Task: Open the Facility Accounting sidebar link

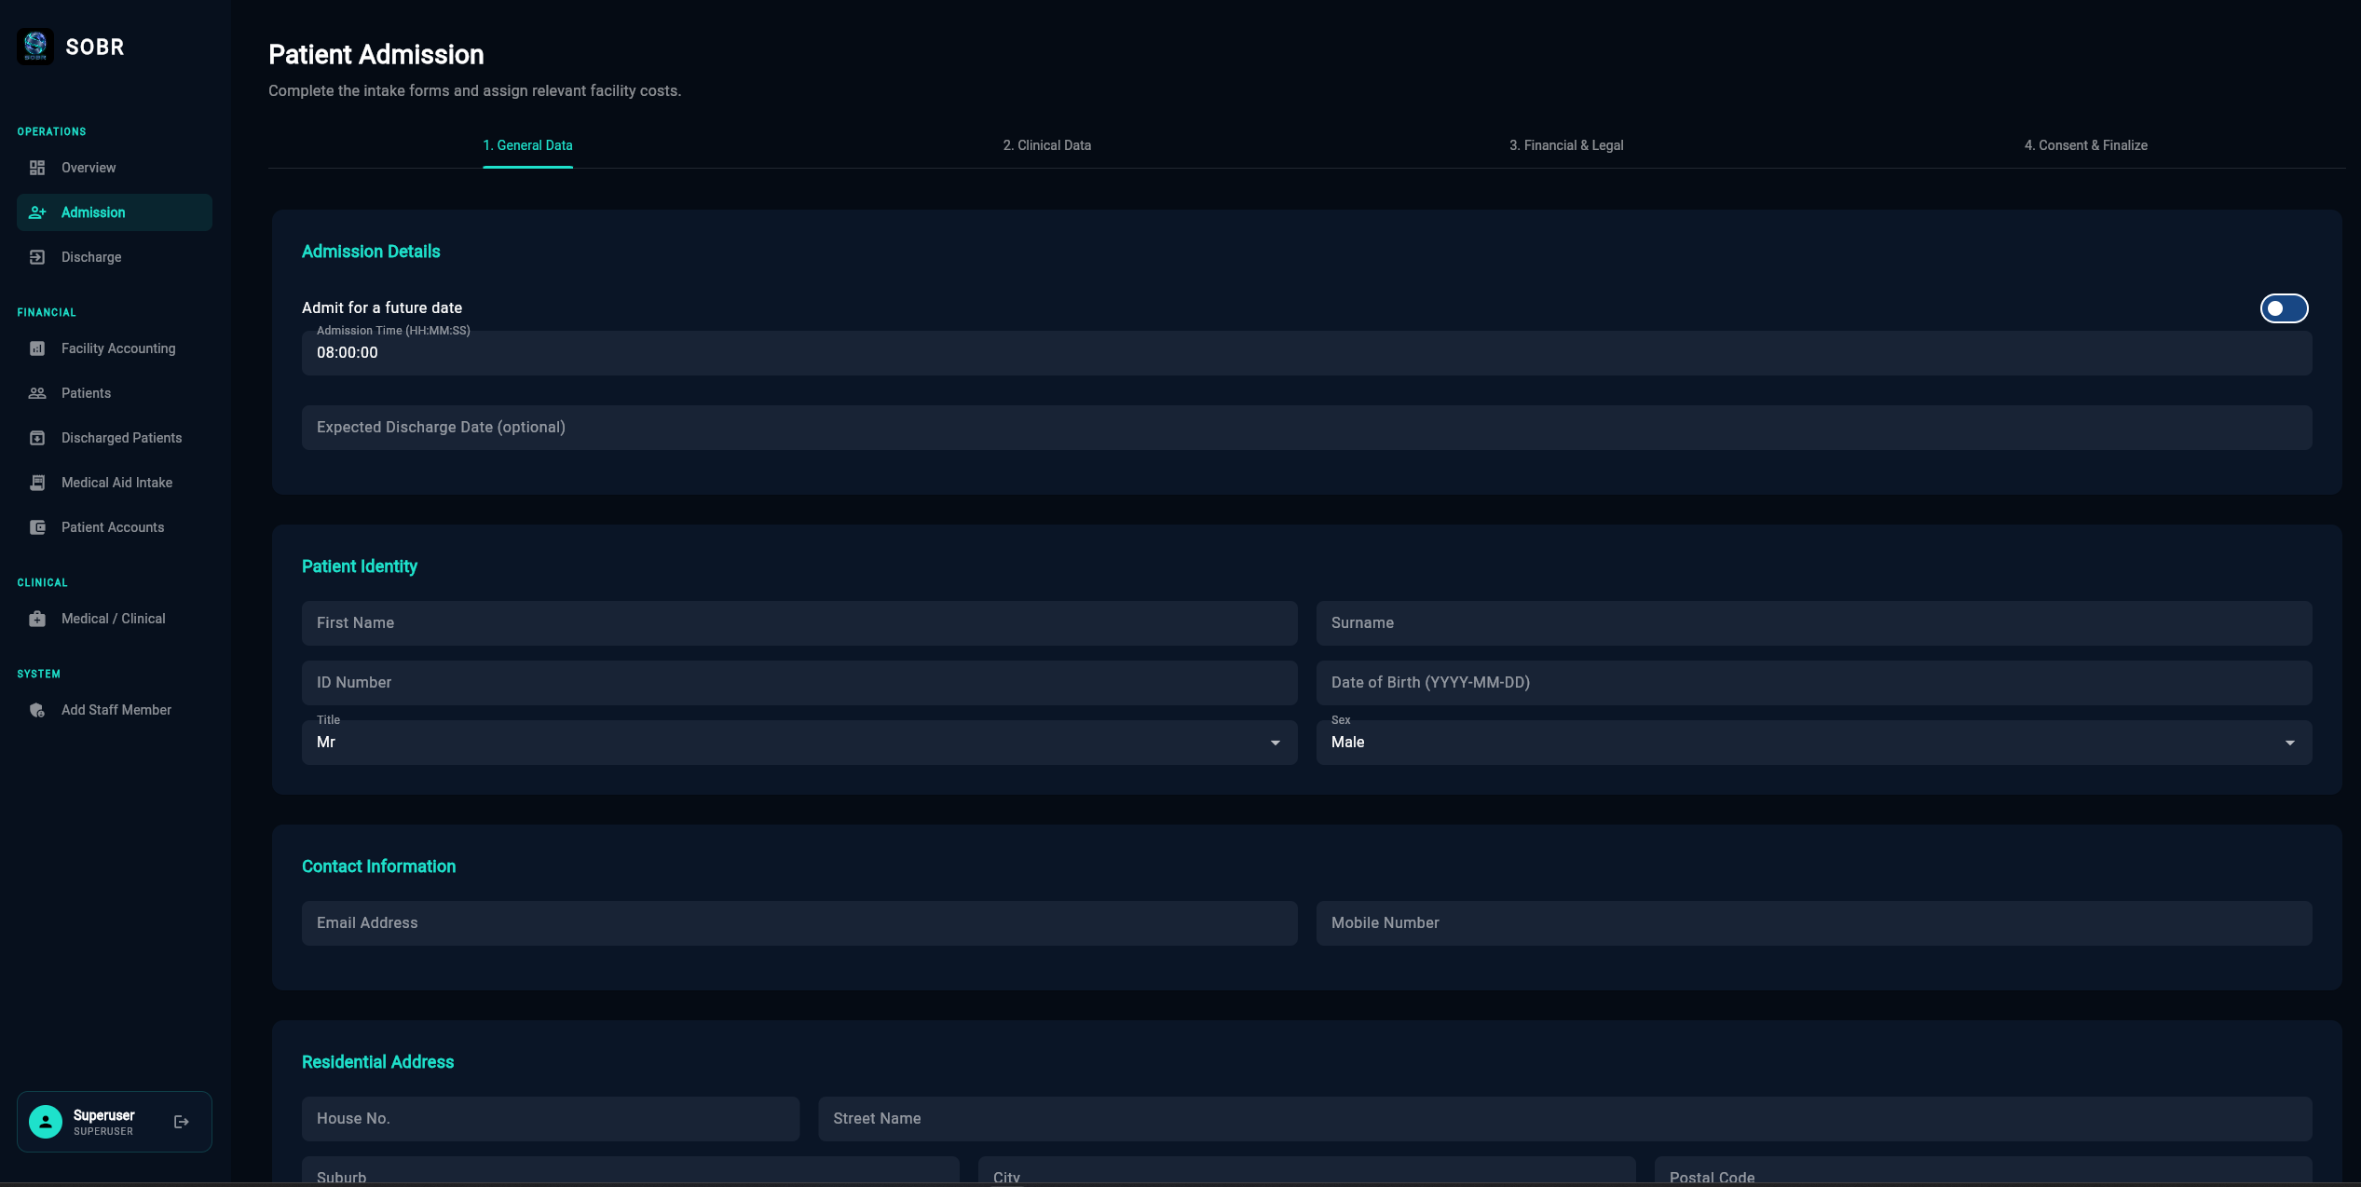Action: pyautogui.click(x=115, y=348)
